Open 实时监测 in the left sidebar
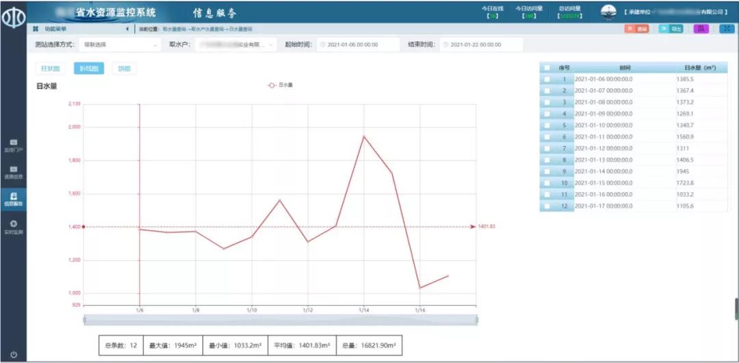Viewport: 739px width, 363px height. point(14,227)
